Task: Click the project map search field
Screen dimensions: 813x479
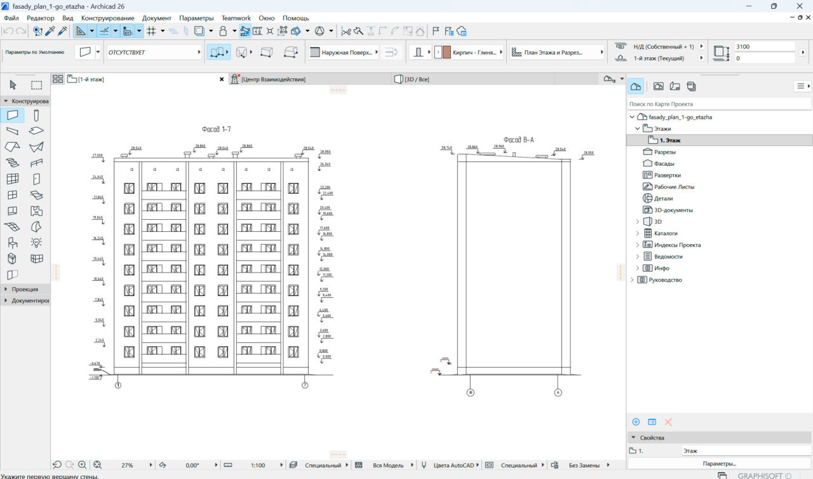Action: pyautogui.click(x=719, y=104)
